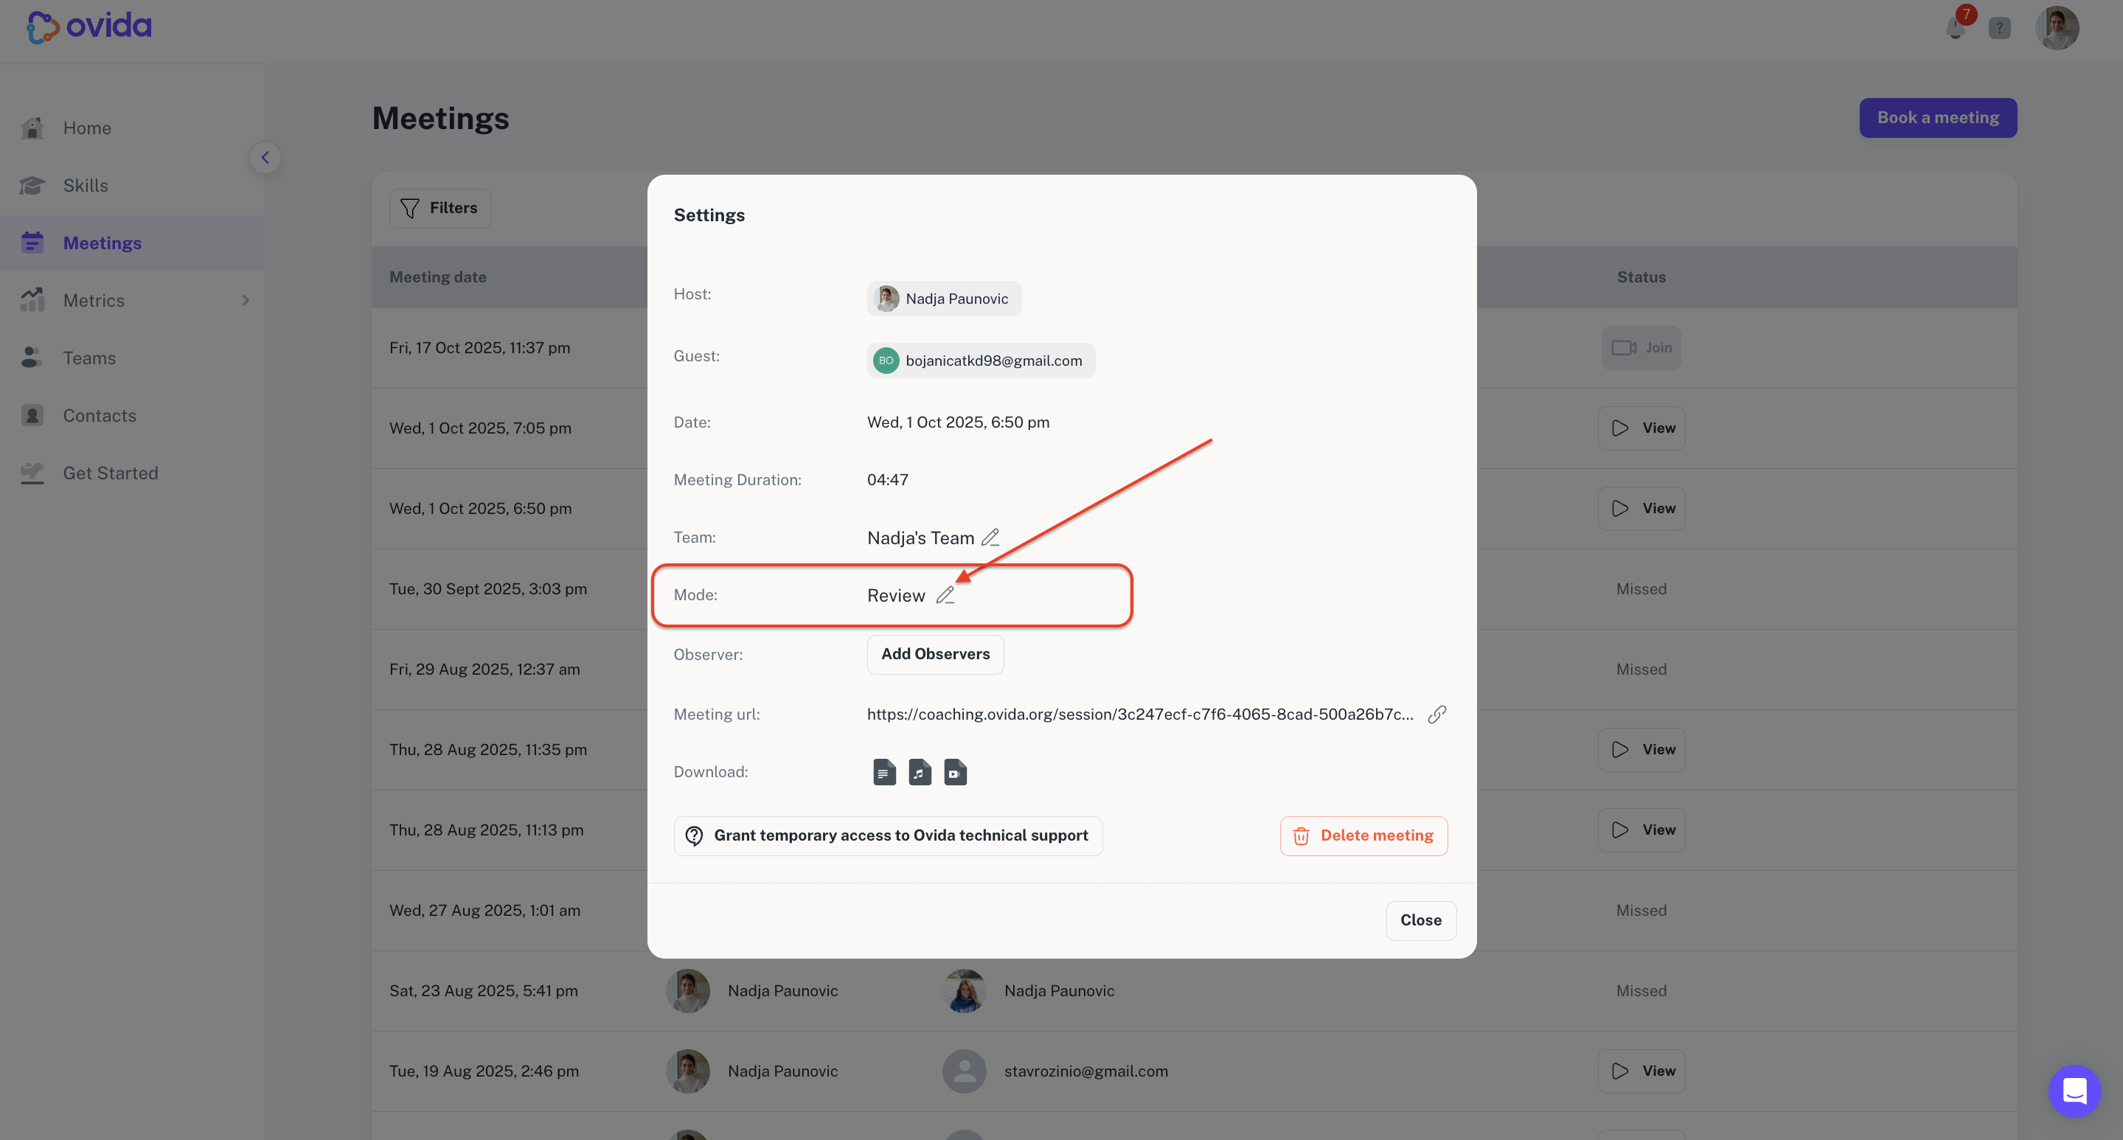
Task: Open Contacts in sidebar
Action: (x=132, y=415)
